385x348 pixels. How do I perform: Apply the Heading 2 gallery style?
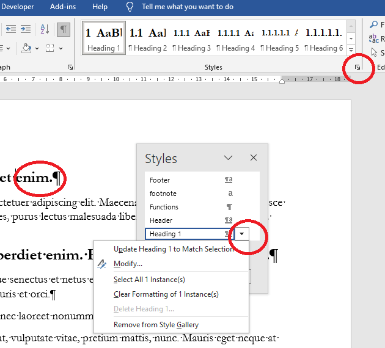point(148,38)
